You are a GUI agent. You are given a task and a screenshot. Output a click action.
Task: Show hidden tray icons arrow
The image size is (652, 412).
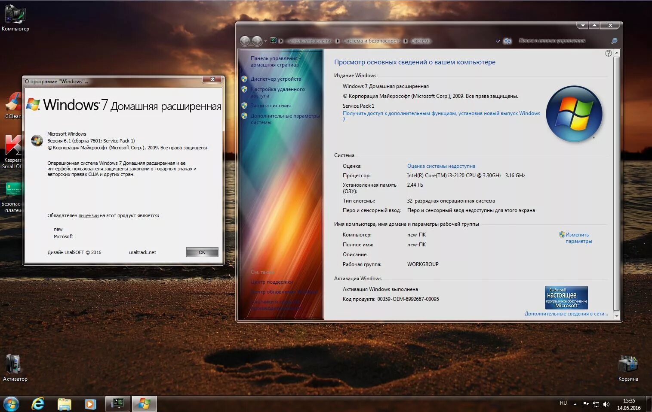575,404
